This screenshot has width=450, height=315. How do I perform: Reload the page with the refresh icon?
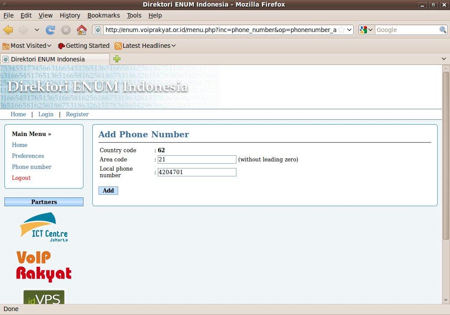coord(51,30)
